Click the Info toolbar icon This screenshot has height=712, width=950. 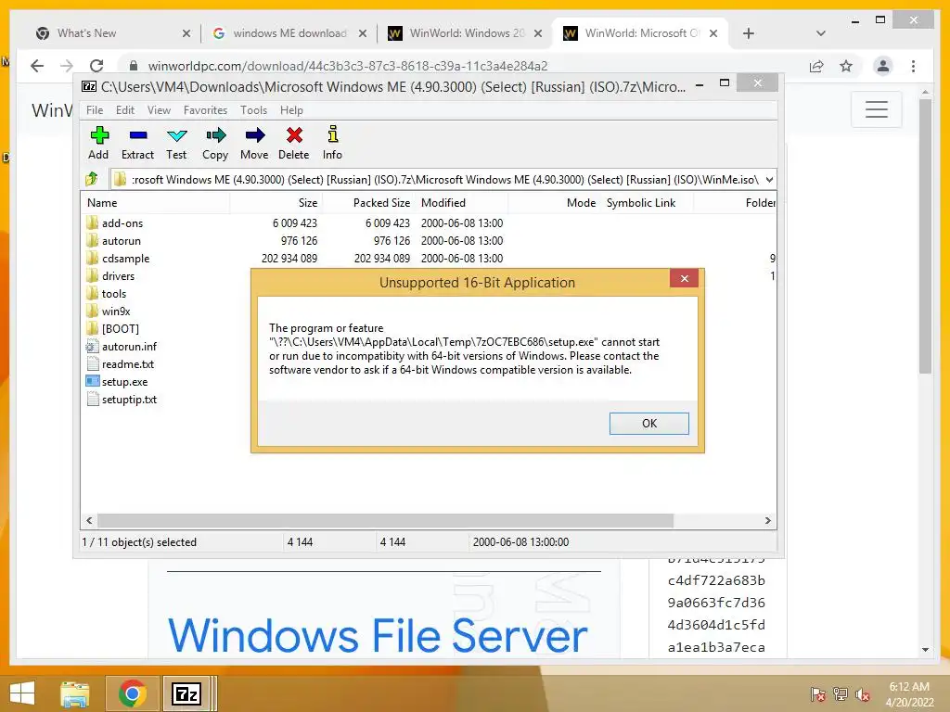tap(333, 134)
